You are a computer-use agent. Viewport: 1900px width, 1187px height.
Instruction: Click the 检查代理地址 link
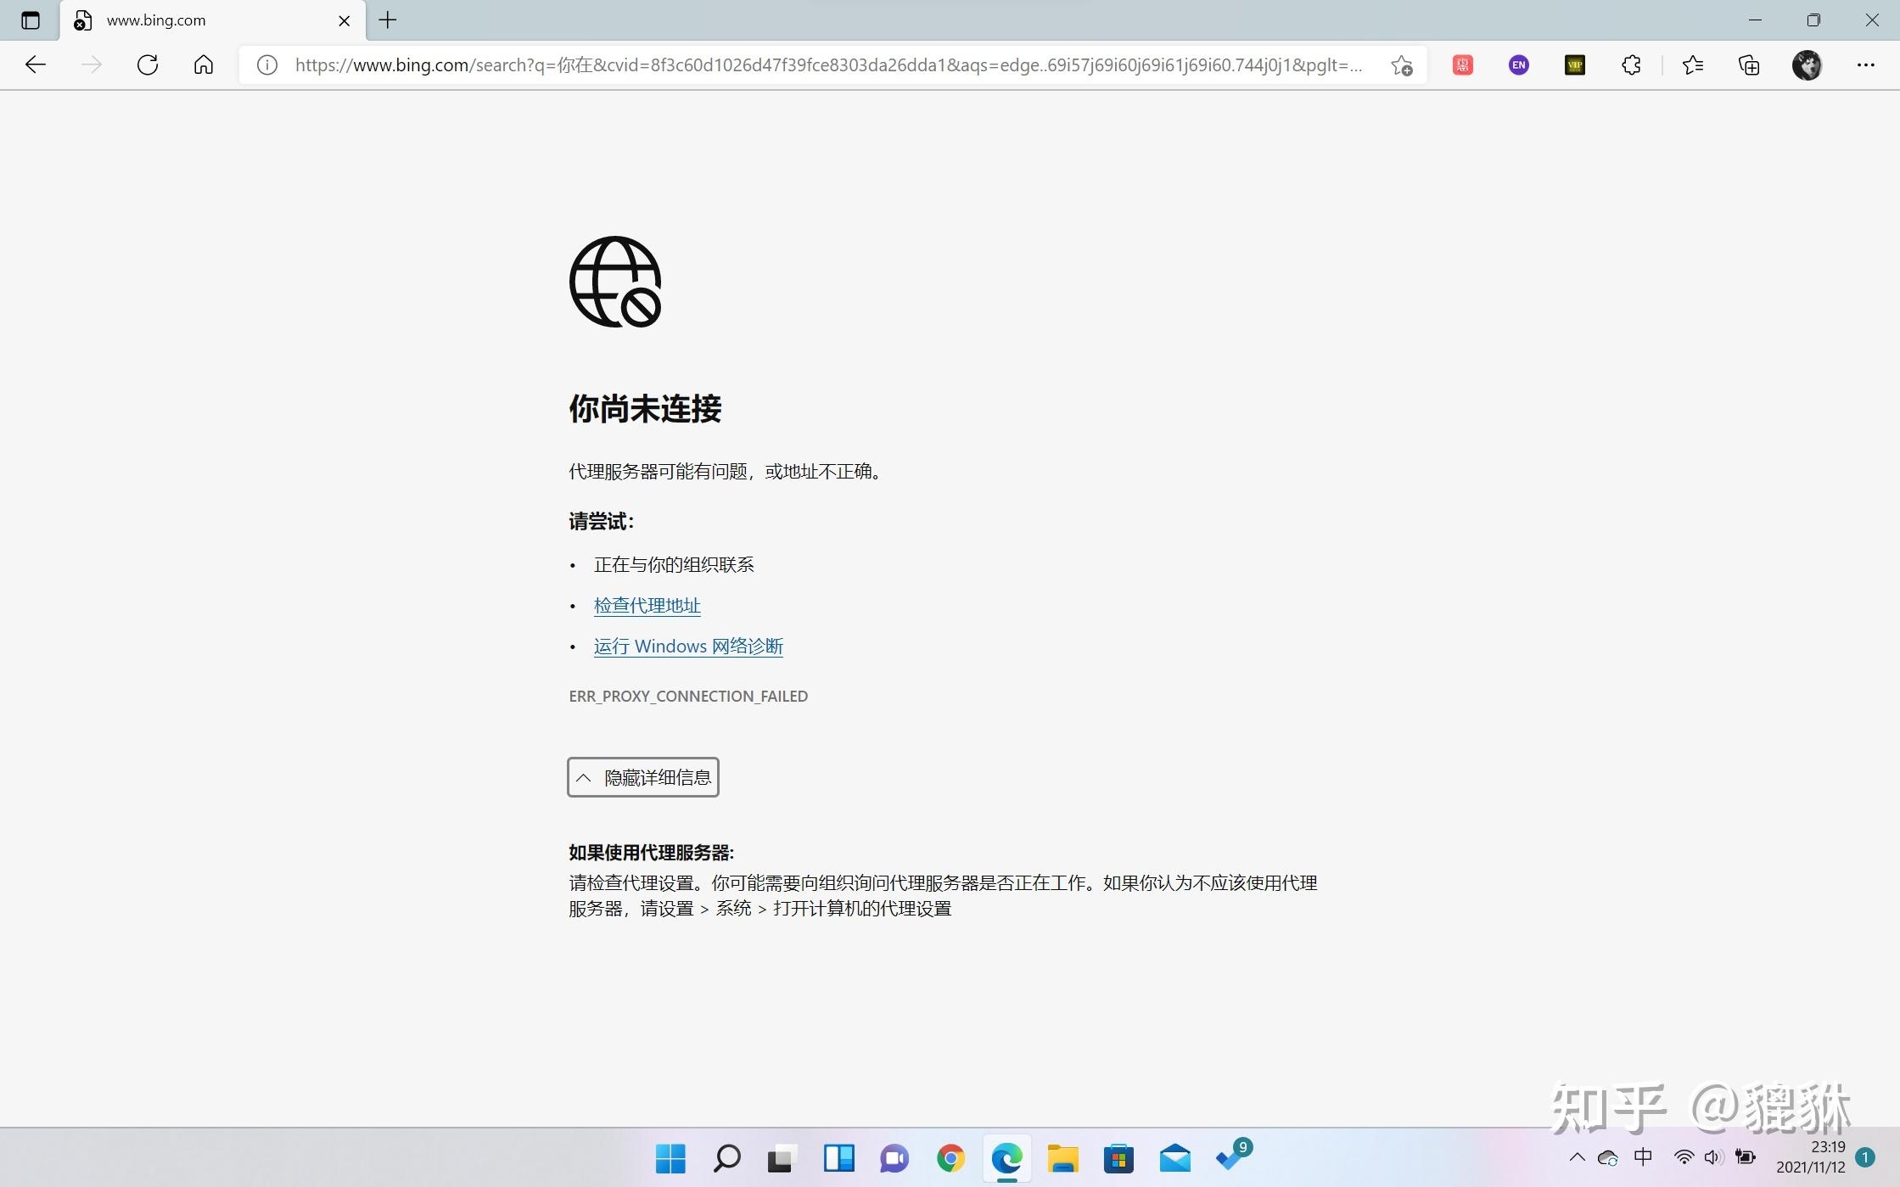pyautogui.click(x=647, y=605)
